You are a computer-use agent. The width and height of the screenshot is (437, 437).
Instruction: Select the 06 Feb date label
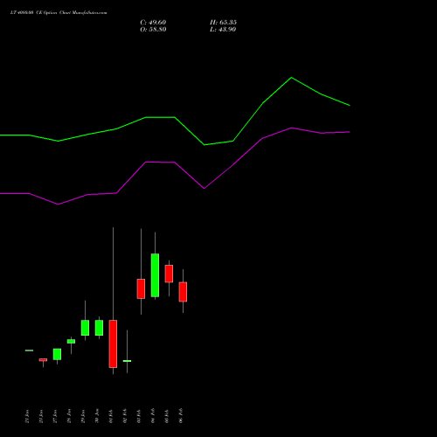pyautogui.click(x=181, y=416)
